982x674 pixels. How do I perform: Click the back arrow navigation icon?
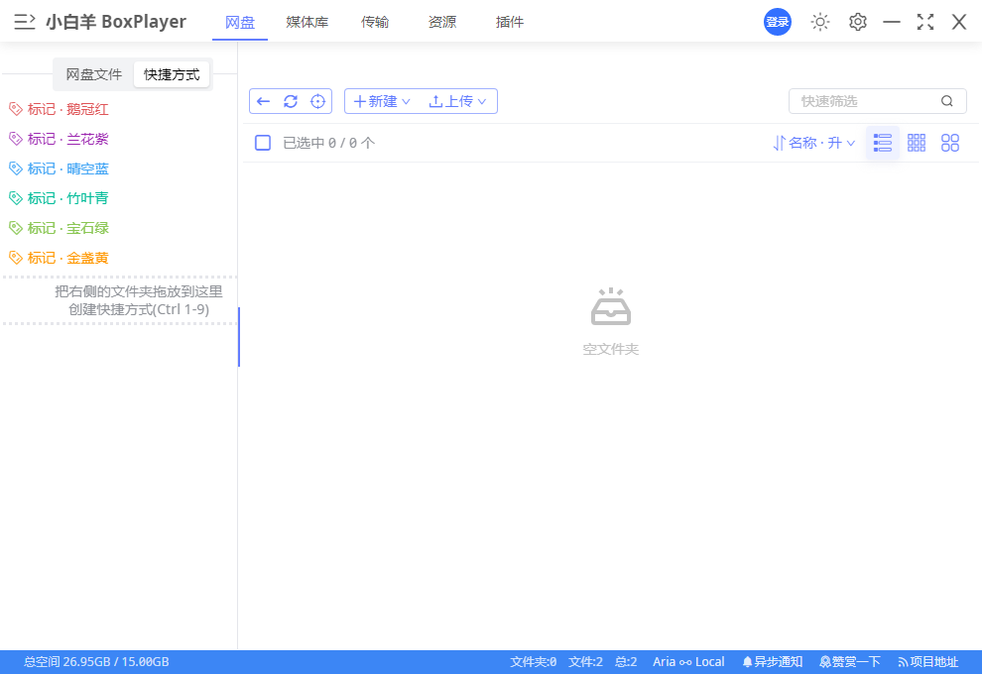(263, 100)
